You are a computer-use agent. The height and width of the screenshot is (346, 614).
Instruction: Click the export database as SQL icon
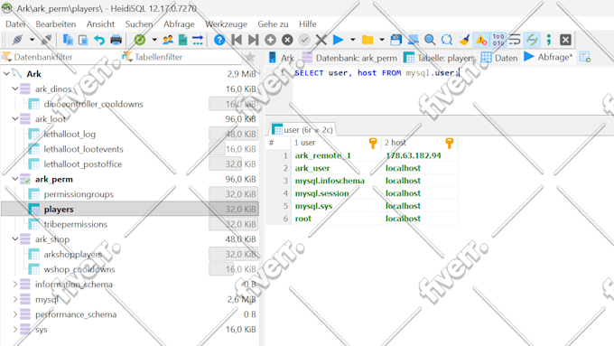coord(183,40)
